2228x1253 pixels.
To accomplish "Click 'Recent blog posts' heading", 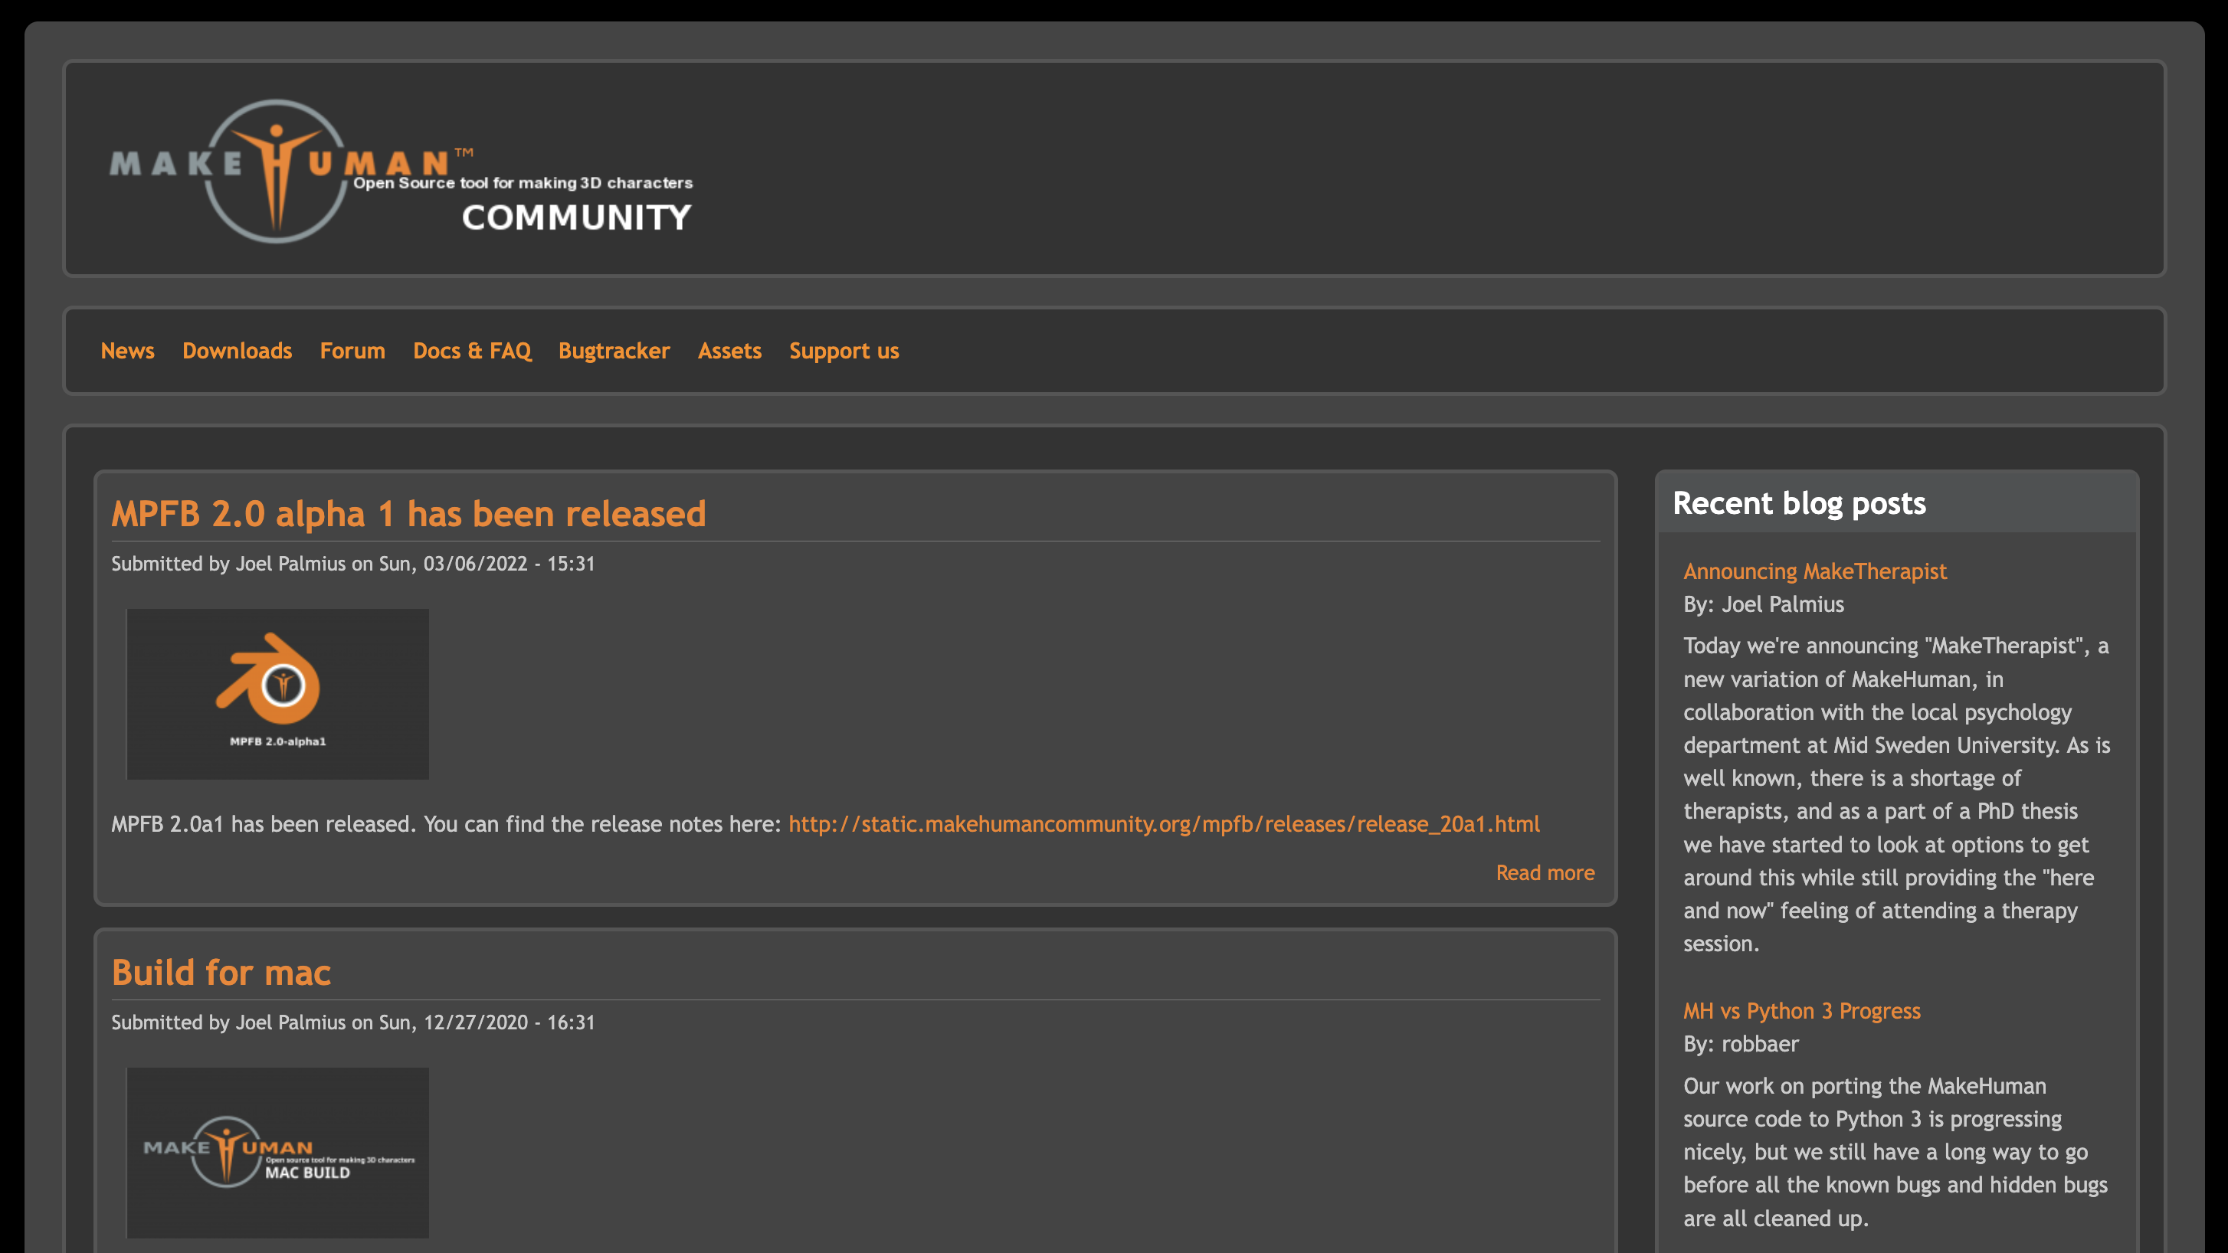I will (1799, 503).
